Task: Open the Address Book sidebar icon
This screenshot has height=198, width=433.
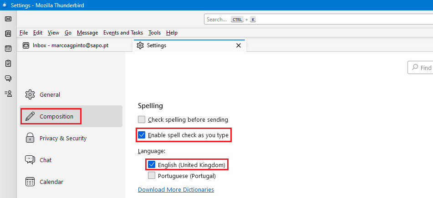Action: click(8, 34)
